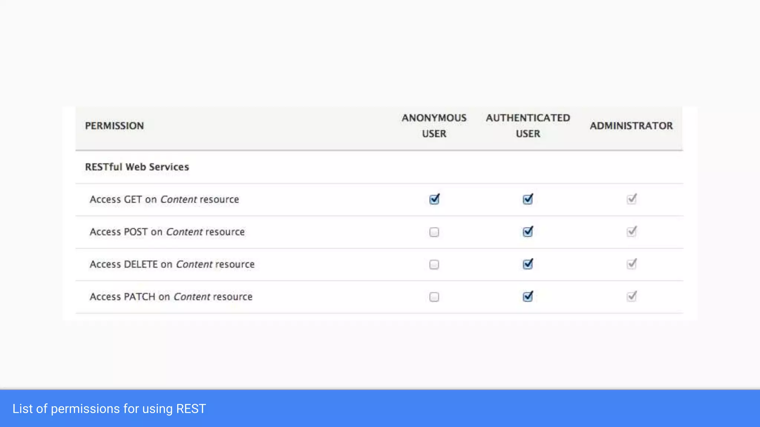
Task: Click 'Access POST on Content resource' label
Action: pos(167,232)
